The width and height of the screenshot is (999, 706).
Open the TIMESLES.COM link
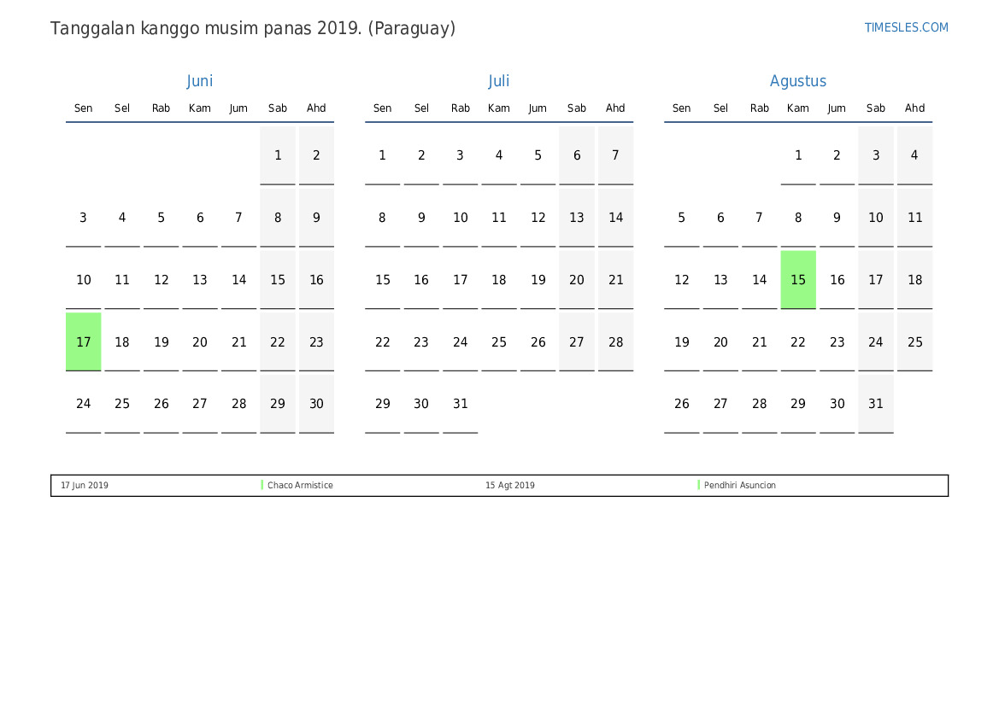click(x=906, y=27)
